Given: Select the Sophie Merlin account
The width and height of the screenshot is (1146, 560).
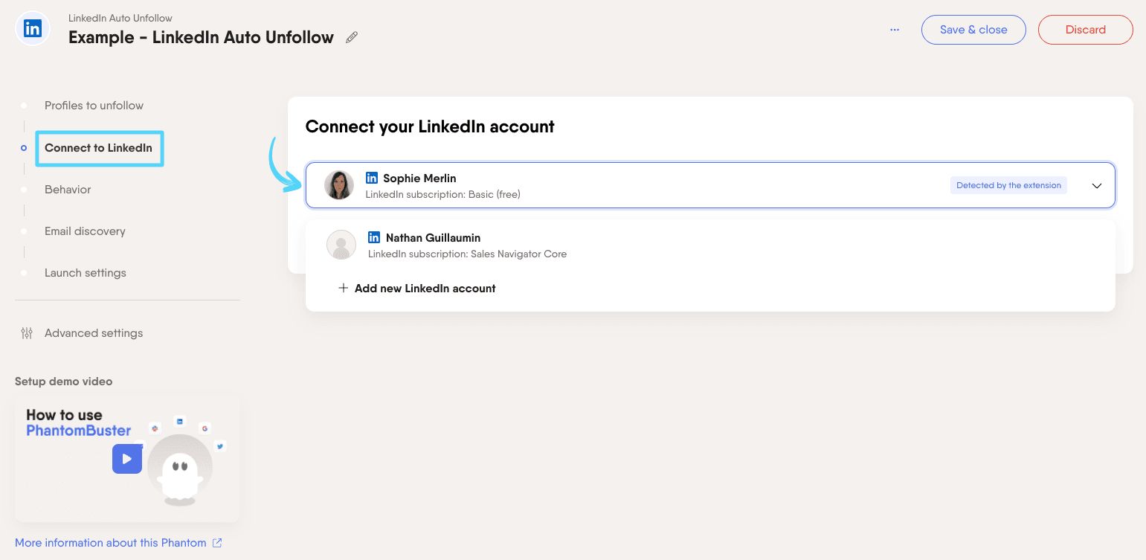Looking at the screenshot, I should click(x=710, y=185).
